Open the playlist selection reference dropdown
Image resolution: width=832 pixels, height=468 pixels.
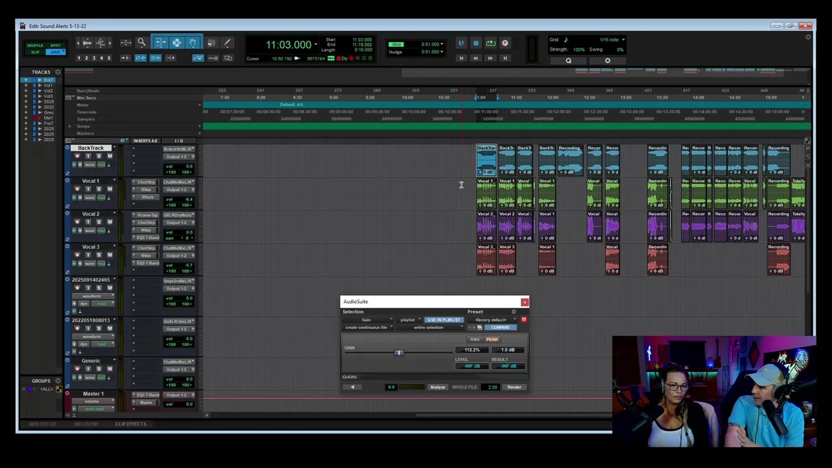409,320
